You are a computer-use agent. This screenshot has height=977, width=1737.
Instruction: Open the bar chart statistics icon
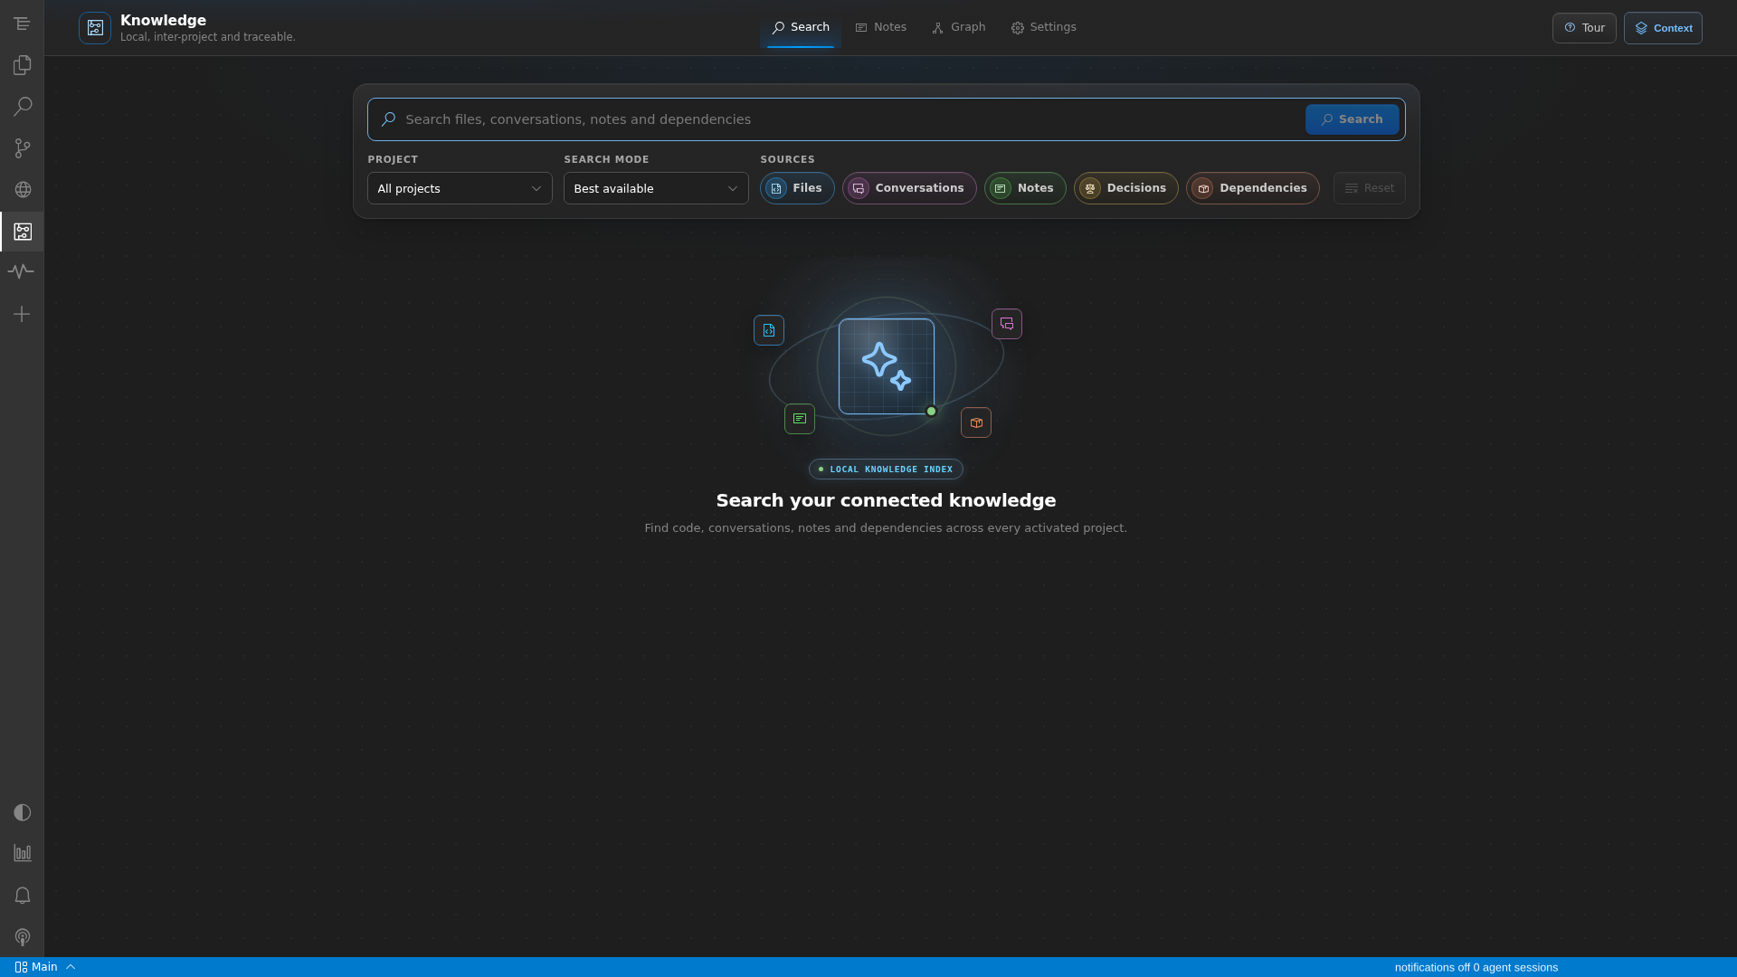(22, 853)
